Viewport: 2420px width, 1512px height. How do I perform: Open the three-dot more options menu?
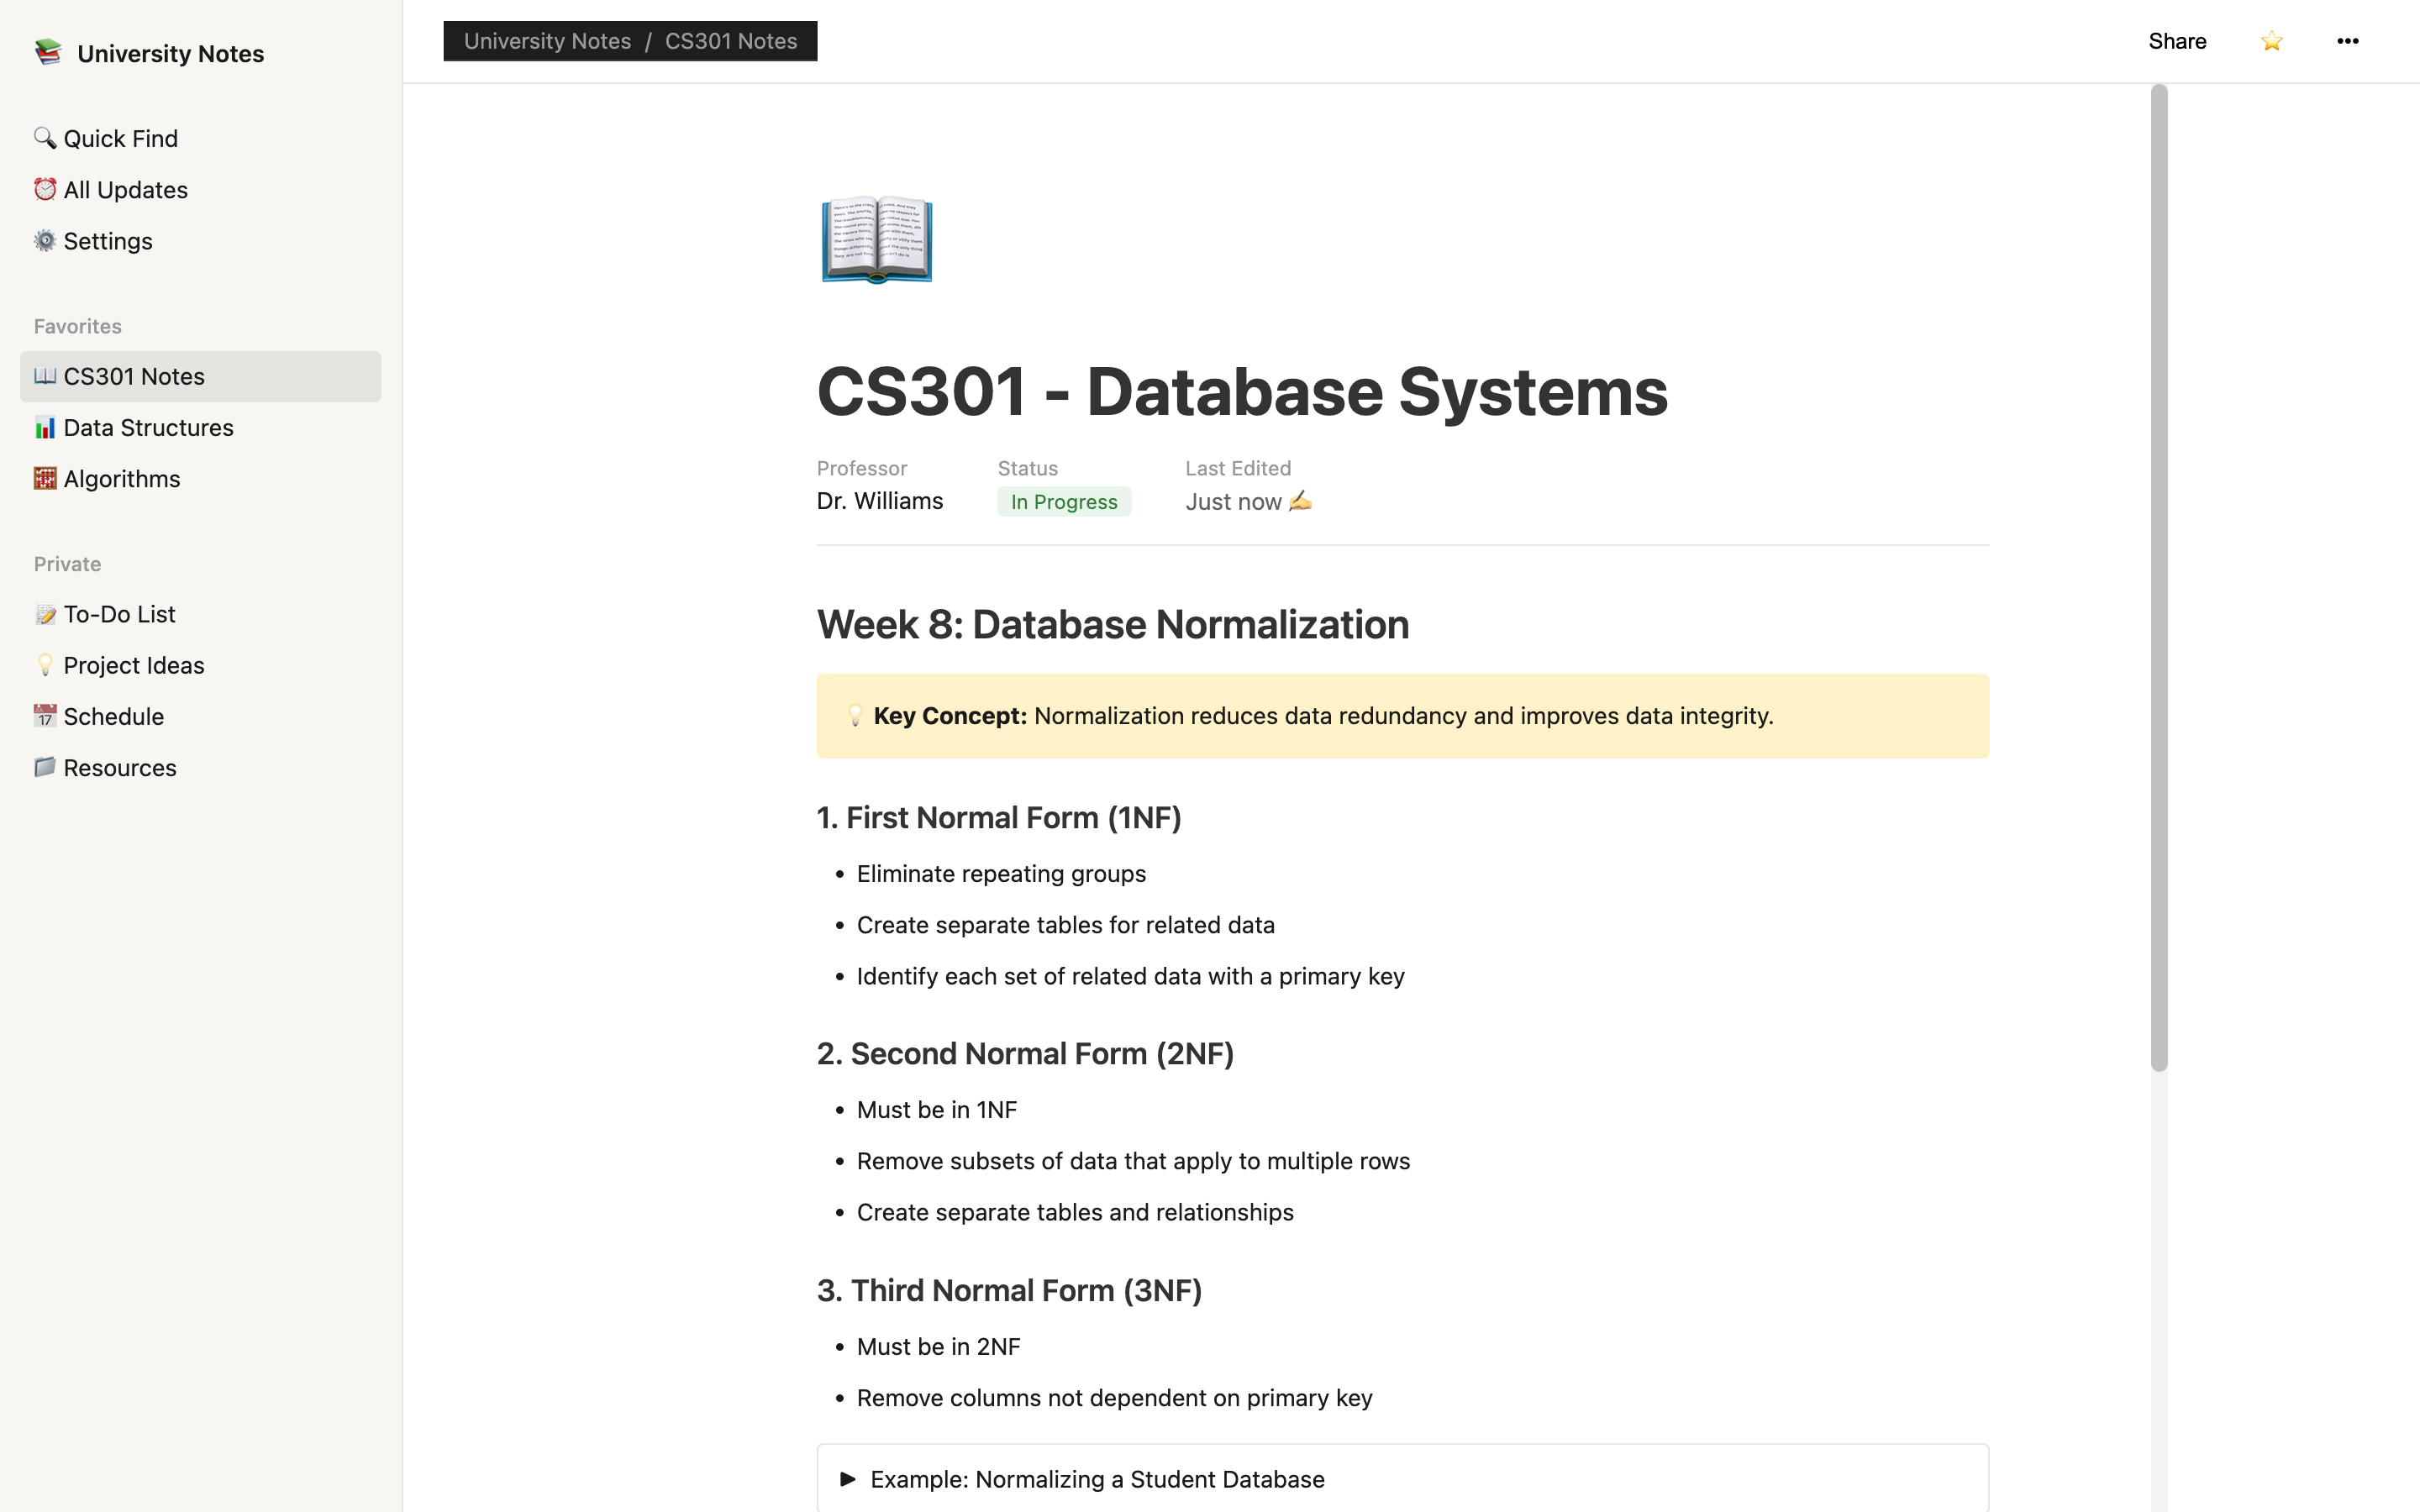click(2347, 41)
